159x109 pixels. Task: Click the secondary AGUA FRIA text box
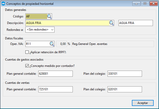135,23
